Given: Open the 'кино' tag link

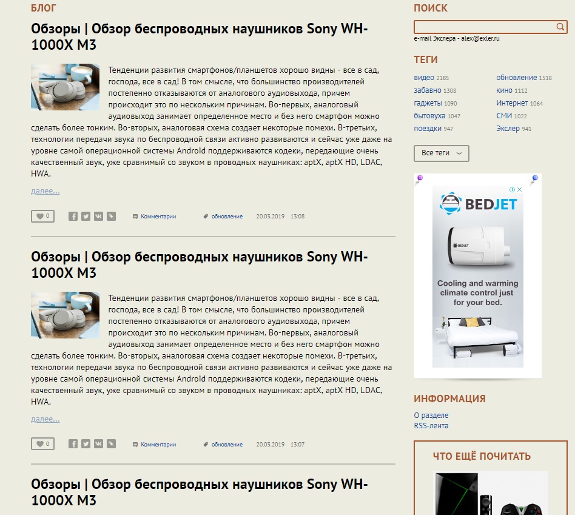Looking at the screenshot, I should click(504, 90).
